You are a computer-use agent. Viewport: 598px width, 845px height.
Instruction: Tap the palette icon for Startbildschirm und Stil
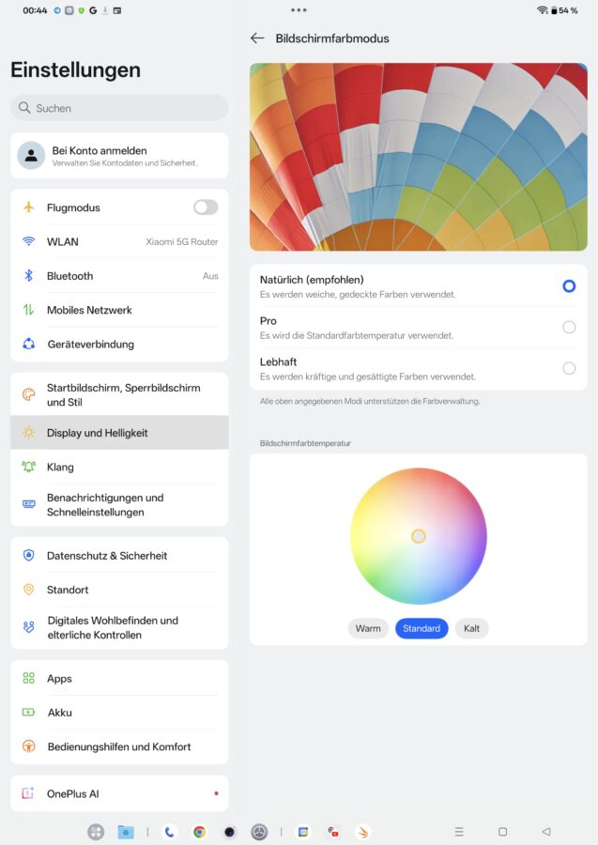pos(28,394)
